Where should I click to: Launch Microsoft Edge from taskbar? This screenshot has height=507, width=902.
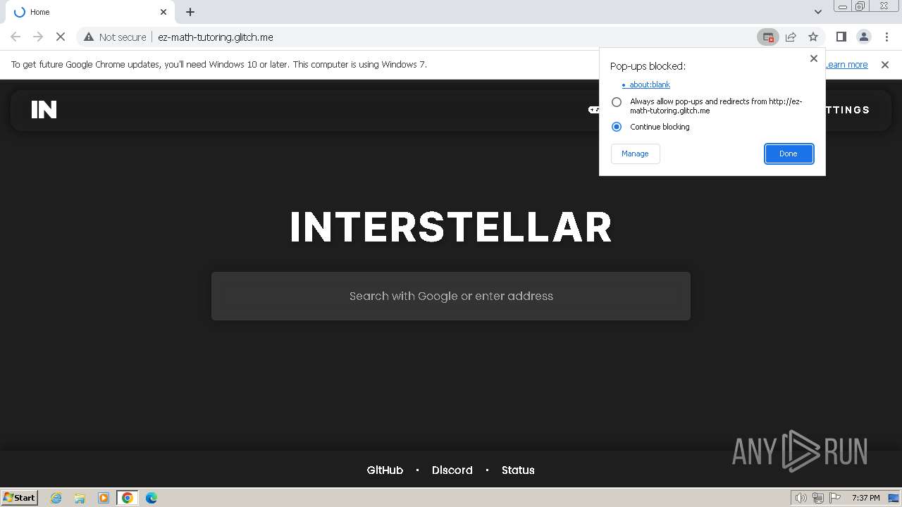tap(152, 498)
